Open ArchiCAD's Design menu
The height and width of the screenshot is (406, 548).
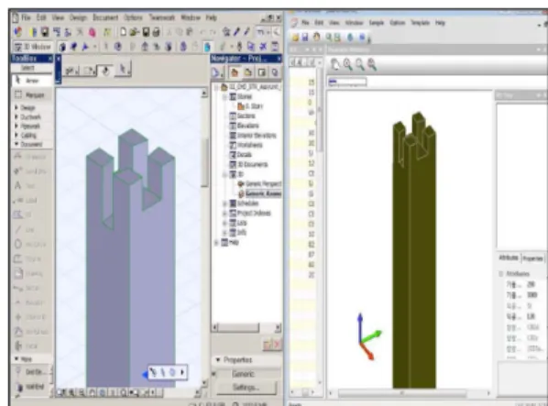(x=78, y=17)
